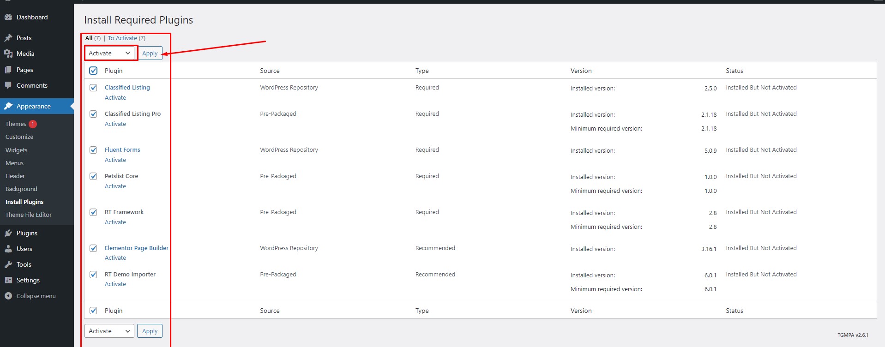Click the 'TGMPA v2.6.1' version text

tap(853, 335)
